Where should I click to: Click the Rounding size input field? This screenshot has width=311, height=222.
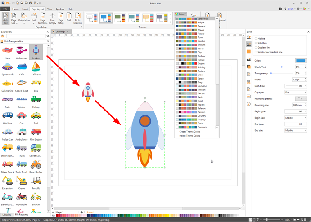(x=296, y=105)
